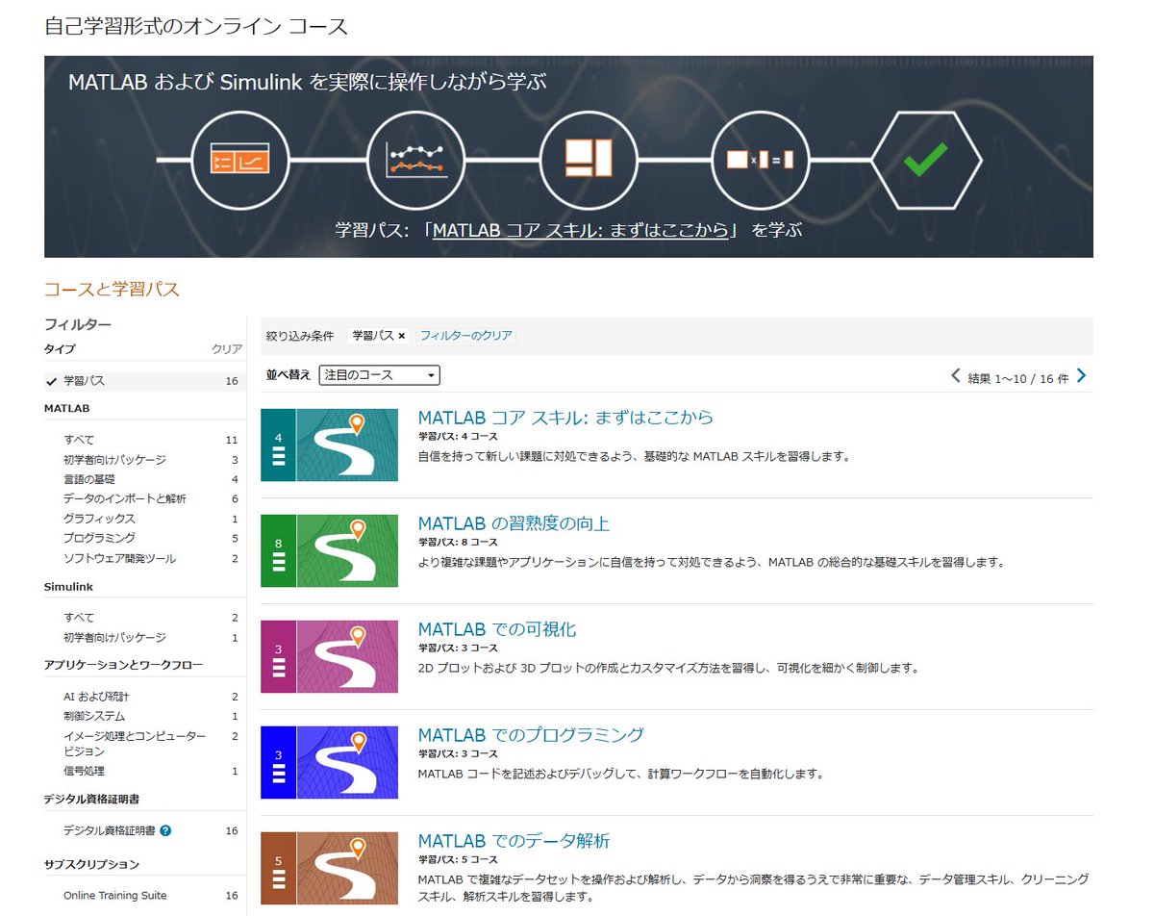Image resolution: width=1154 pixels, height=916 pixels.
Task: Open course title MATLAB での可視化
Action: point(497,629)
